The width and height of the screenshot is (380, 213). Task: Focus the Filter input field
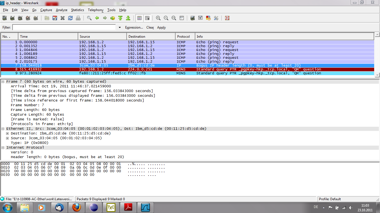pos(64,27)
